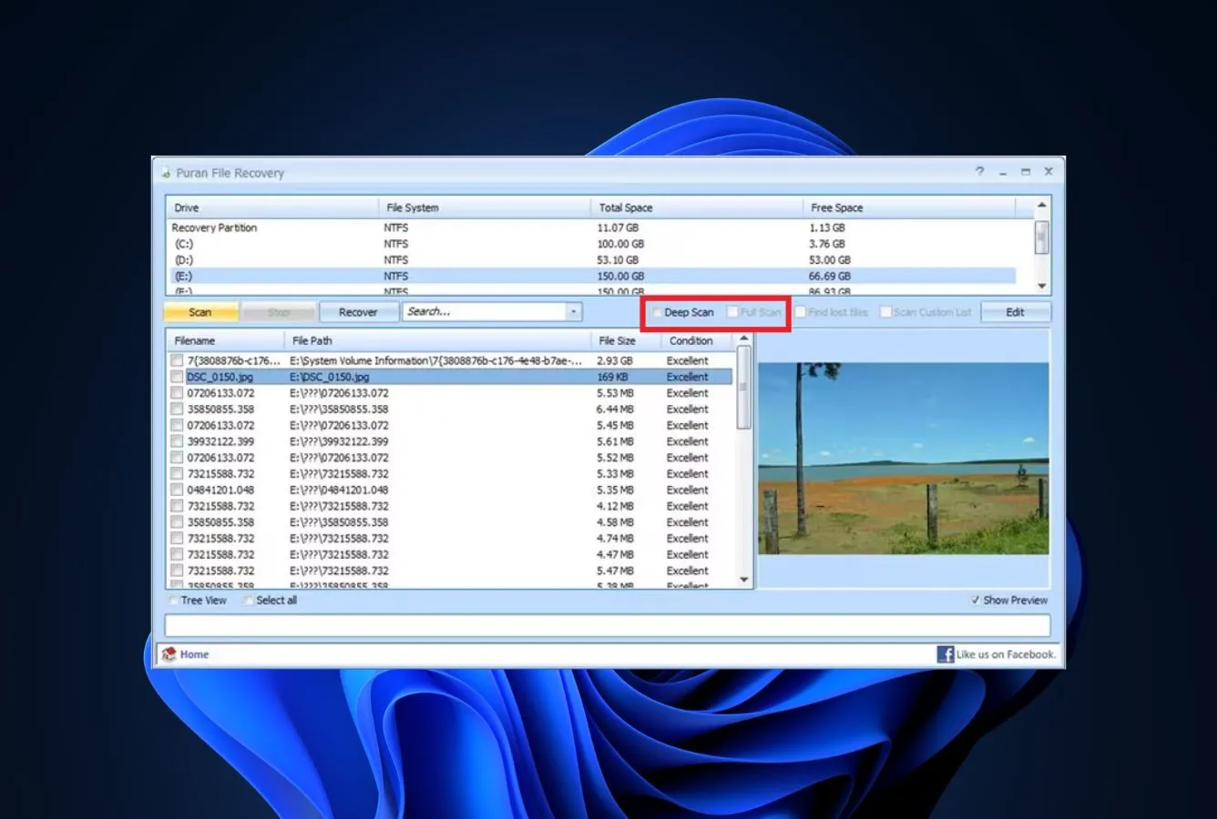Screen dimensions: 1217x819
Task: Click the 5.45 MB file size cell
Action: point(615,425)
